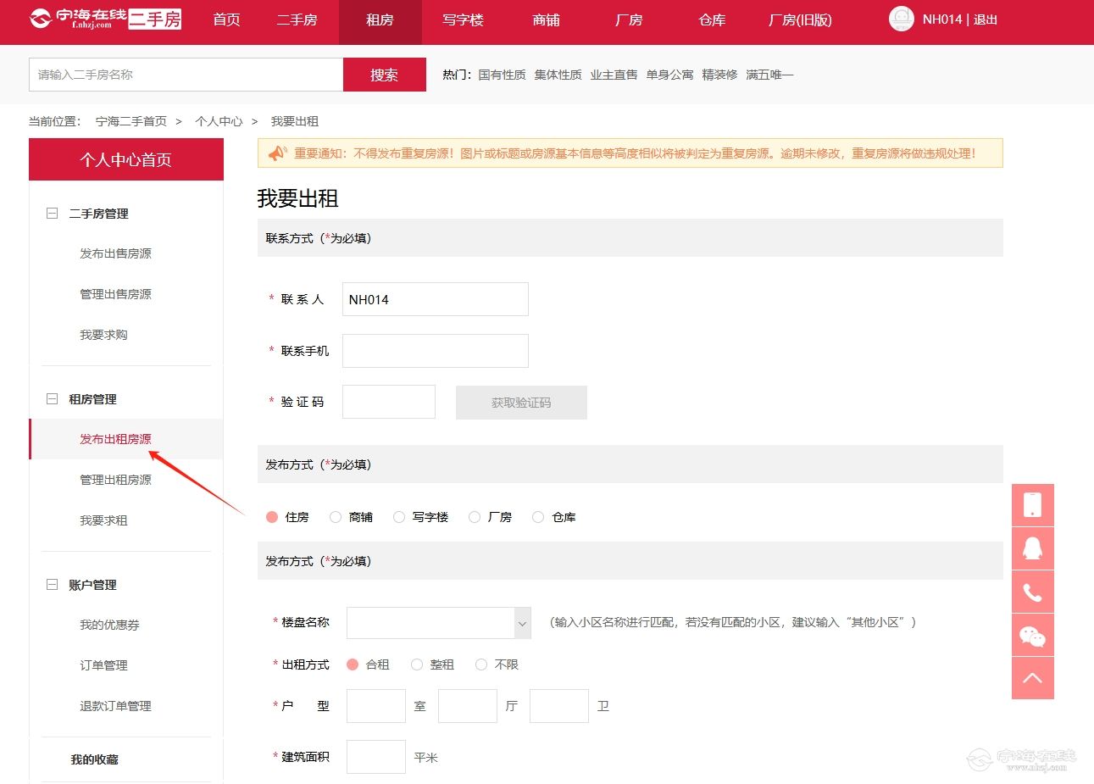Open the QQ penguin floating icon
Viewport: 1094px width, 784px height.
point(1032,548)
